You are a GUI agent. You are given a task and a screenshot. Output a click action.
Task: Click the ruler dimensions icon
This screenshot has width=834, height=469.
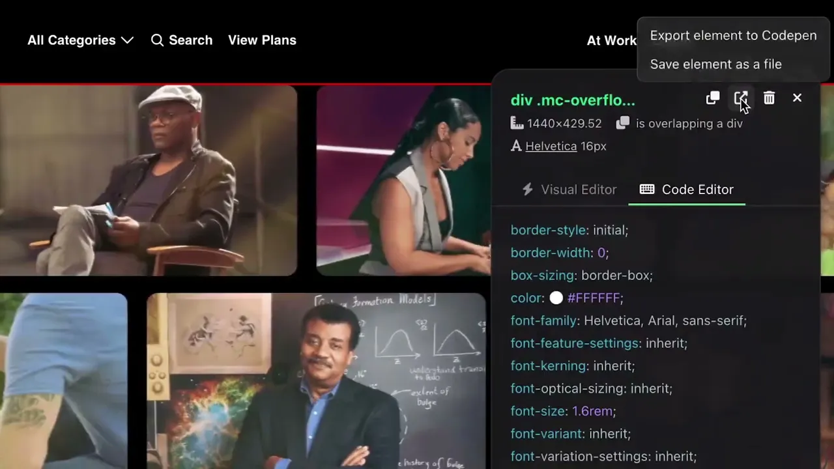click(517, 123)
